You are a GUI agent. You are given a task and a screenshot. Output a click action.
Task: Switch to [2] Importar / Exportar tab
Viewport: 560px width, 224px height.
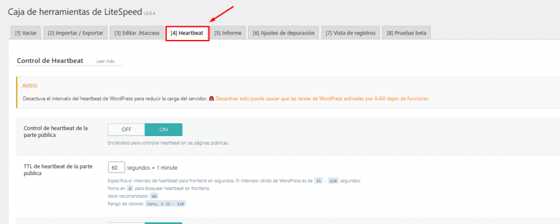75,33
